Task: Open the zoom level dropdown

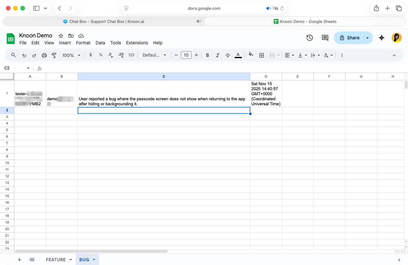Action: 71,55
